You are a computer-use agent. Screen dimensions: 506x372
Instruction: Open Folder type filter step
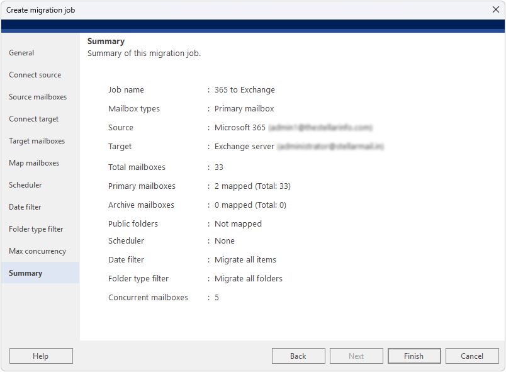(36, 229)
